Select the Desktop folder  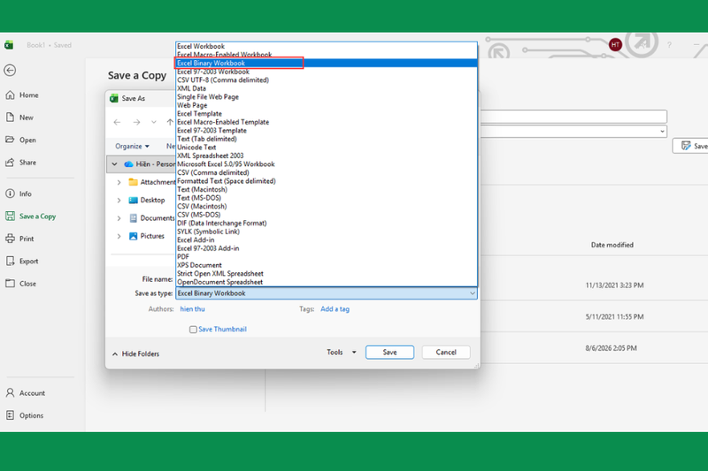point(147,200)
